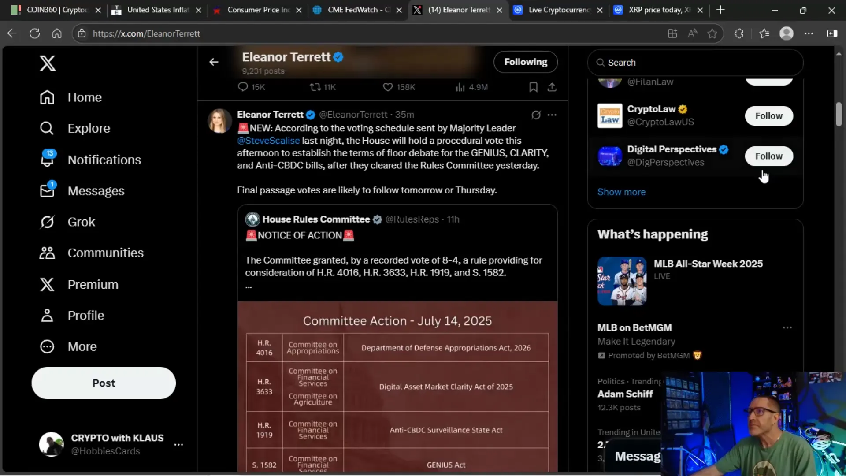The width and height of the screenshot is (846, 476).
Task: Go to Home in the sidebar
Action: coord(70,97)
